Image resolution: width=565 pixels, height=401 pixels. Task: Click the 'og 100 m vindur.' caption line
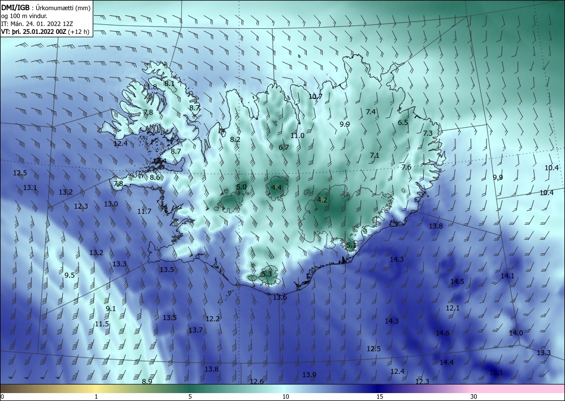coord(24,15)
